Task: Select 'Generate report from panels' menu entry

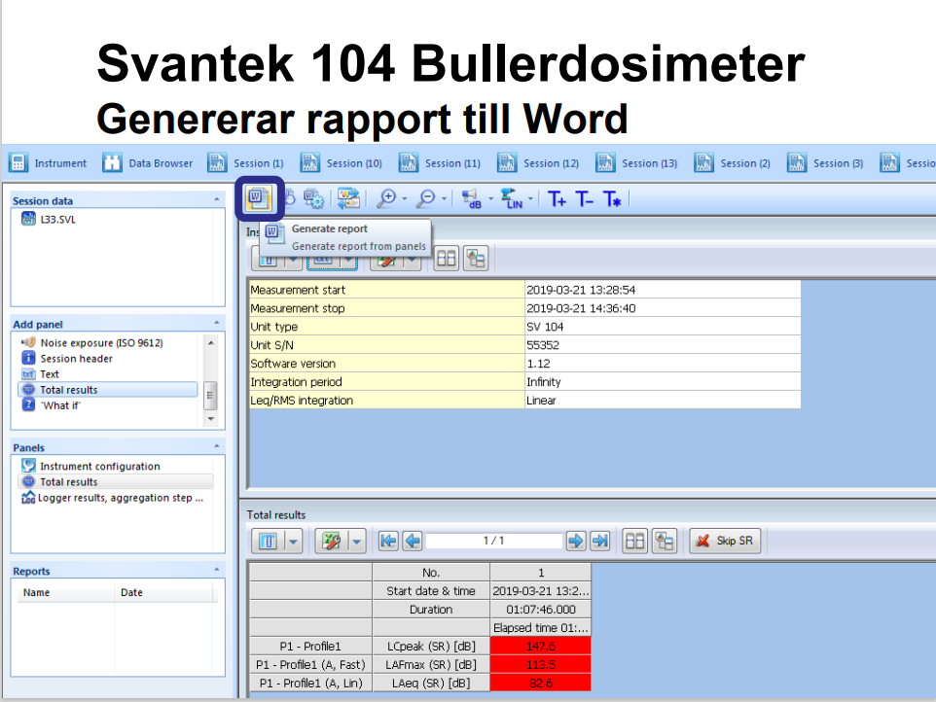Action: [358, 246]
